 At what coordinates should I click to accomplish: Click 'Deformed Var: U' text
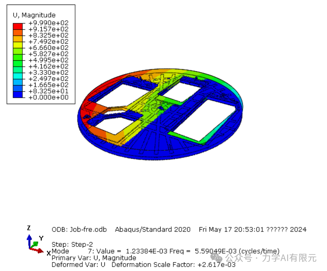79,264
